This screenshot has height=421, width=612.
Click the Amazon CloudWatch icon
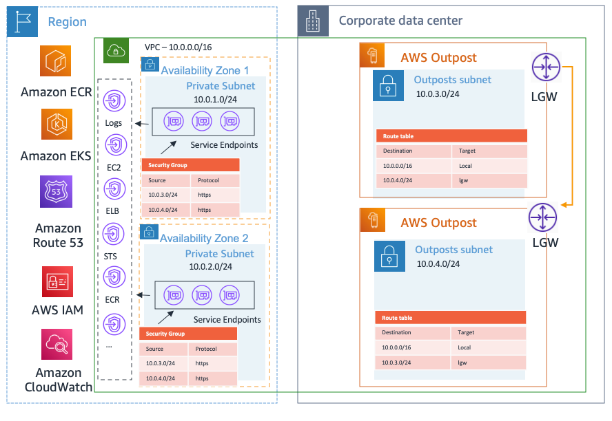(x=57, y=344)
